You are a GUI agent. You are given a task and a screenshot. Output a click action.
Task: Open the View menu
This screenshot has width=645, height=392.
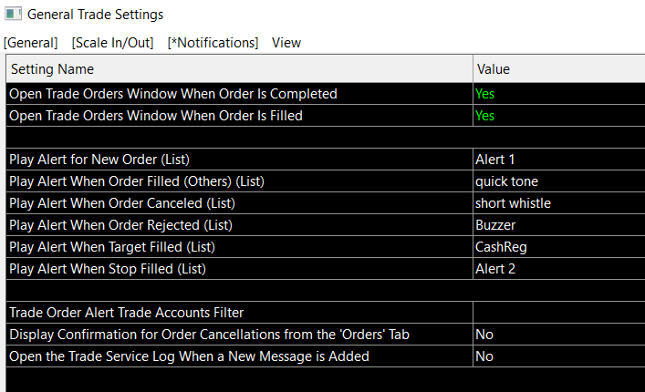286,43
